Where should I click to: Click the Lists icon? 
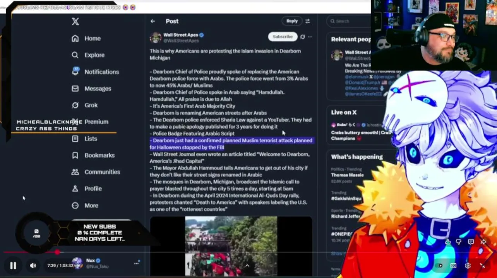[x=75, y=139]
